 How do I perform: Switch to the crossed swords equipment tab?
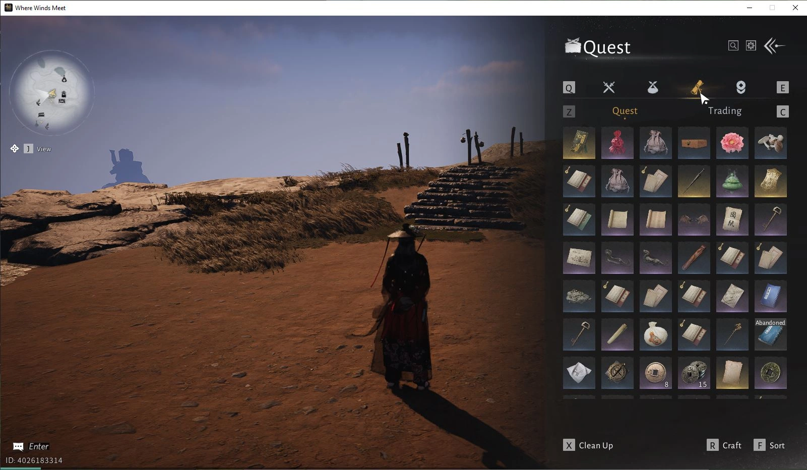(609, 87)
